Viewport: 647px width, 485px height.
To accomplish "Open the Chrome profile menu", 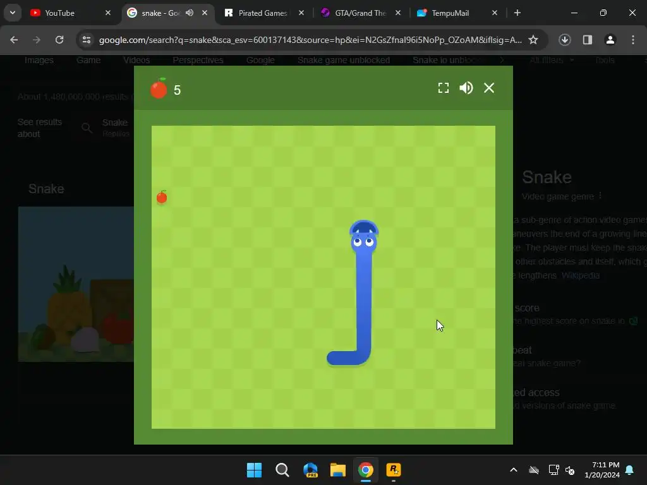I will coord(610,40).
